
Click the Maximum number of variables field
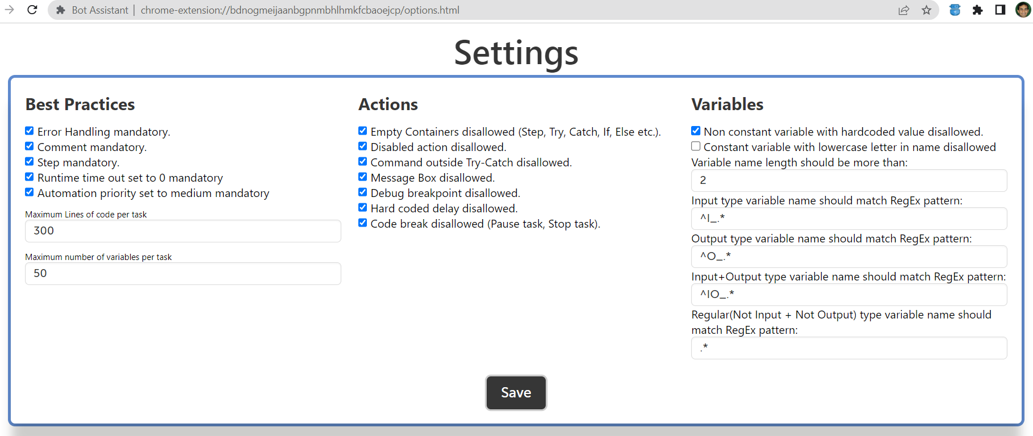point(183,274)
